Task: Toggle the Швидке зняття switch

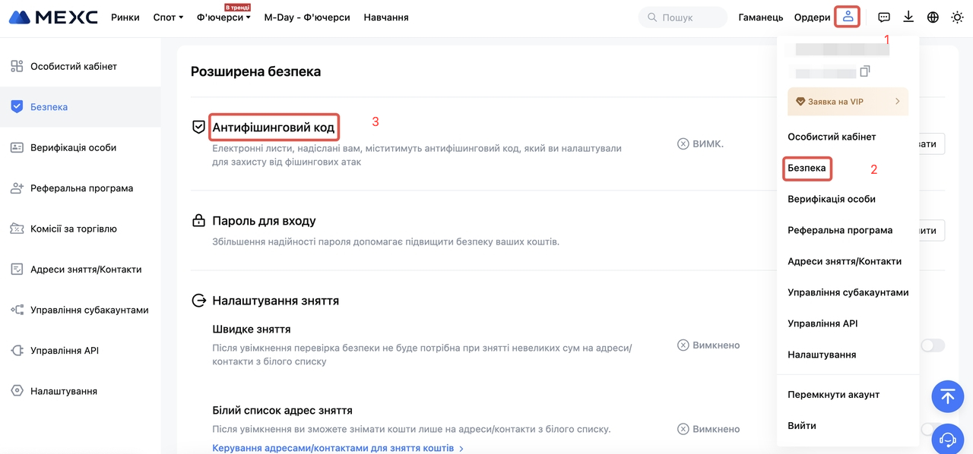Action: [933, 345]
